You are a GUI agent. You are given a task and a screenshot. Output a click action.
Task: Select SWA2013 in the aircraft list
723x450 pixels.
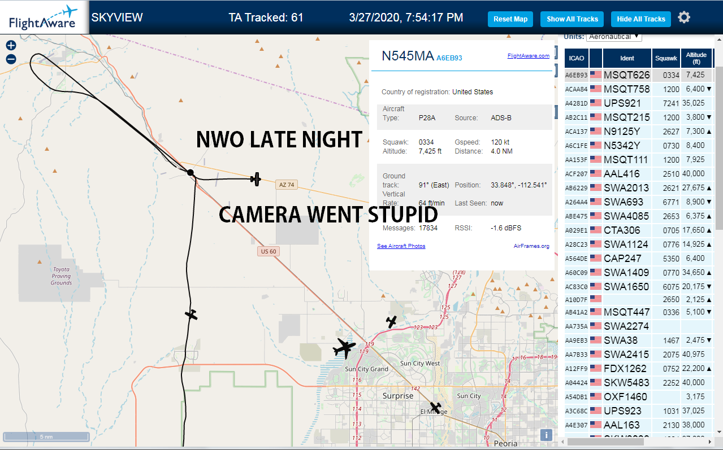click(x=626, y=187)
